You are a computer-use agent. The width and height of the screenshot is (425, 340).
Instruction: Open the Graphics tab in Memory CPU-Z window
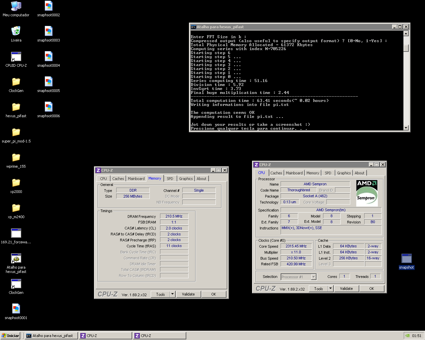(186, 179)
